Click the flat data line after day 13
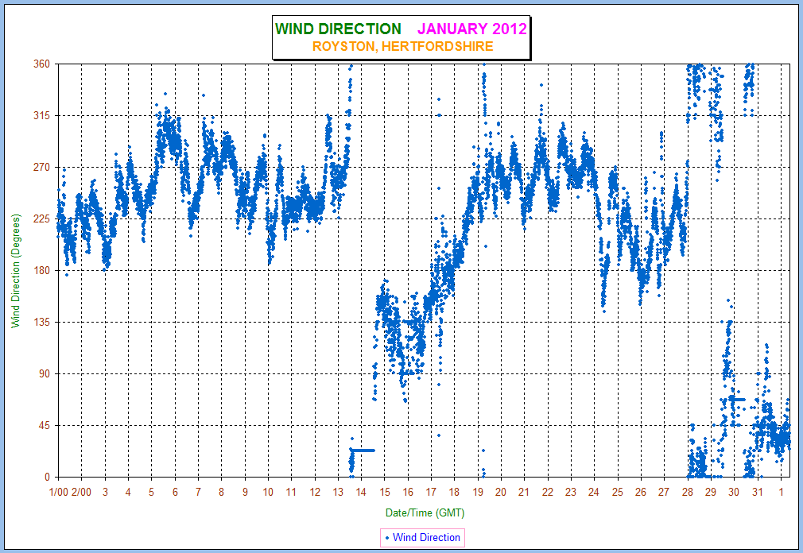Image resolution: width=803 pixels, height=553 pixels. pyautogui.click(x=363, y=451)
